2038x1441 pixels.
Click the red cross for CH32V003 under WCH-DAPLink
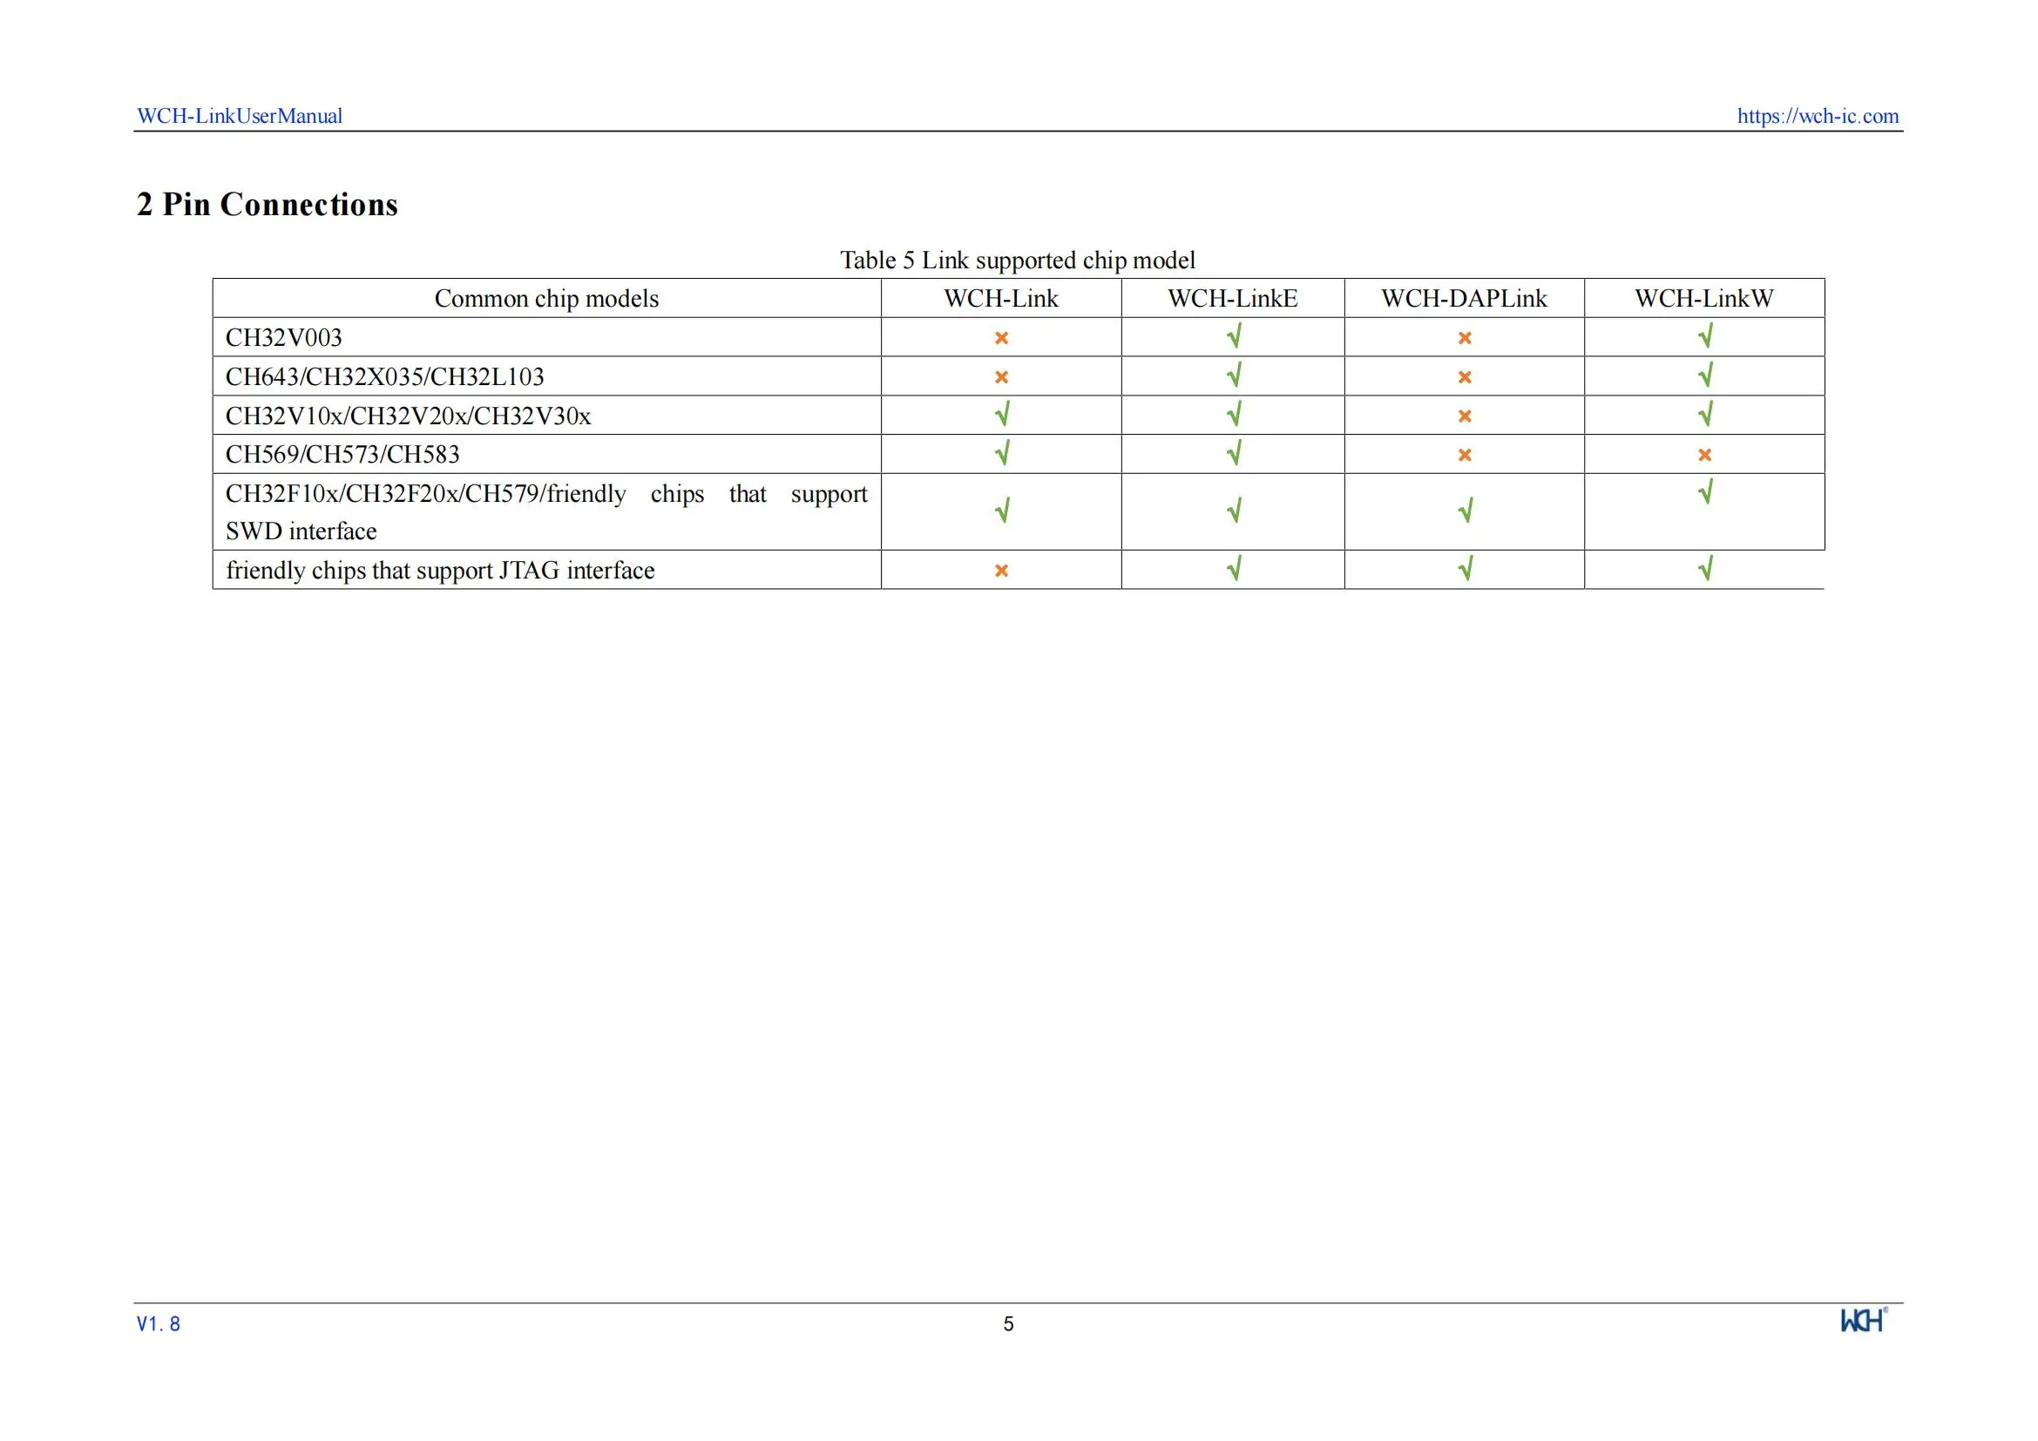(1465, 338)
